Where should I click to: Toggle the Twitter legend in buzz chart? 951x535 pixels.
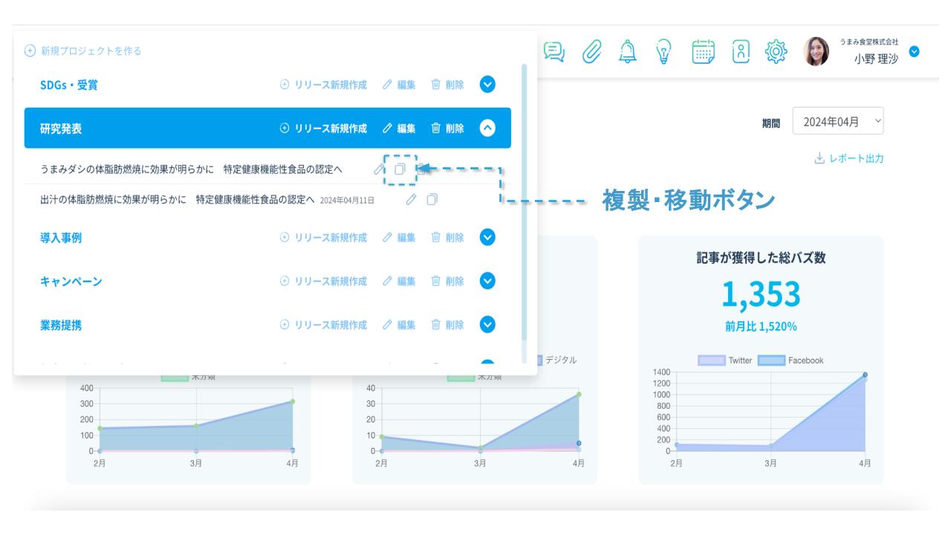click(x=725, y=360)
